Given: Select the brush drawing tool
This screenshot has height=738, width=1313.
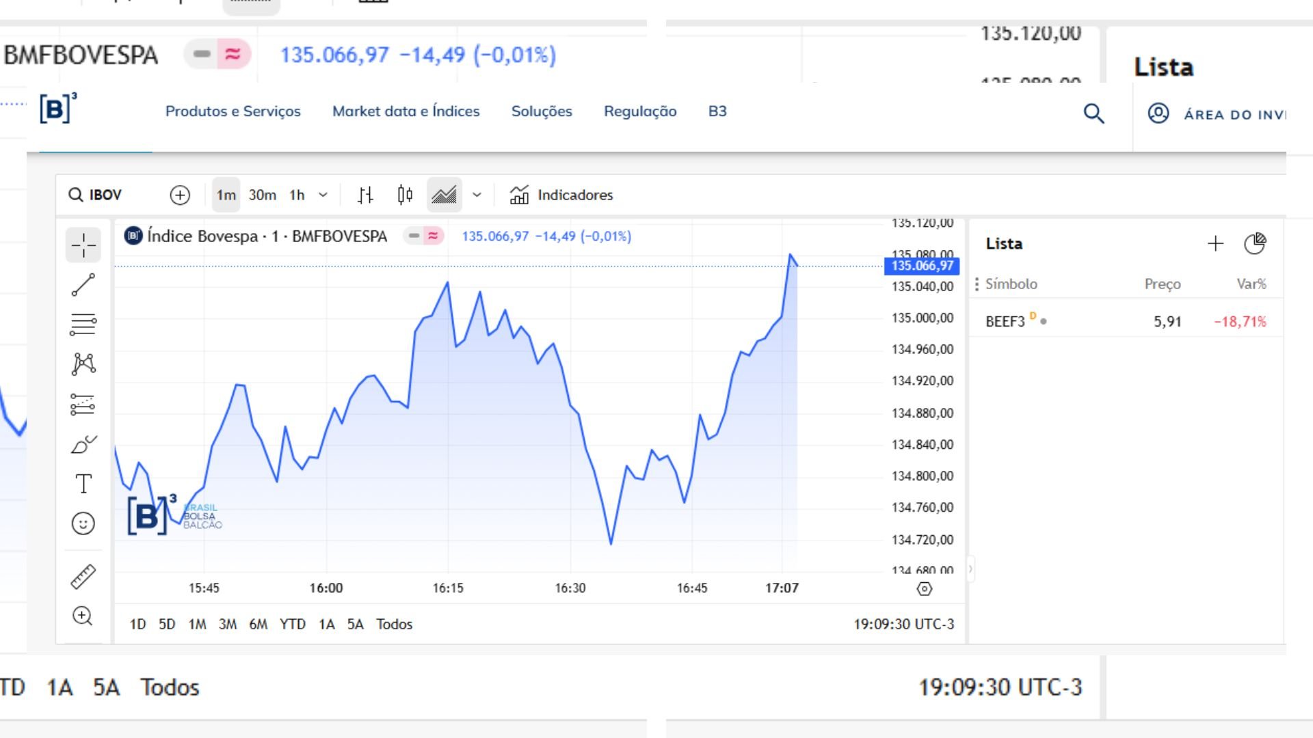Looking at the screenshot, I should 83,445.
